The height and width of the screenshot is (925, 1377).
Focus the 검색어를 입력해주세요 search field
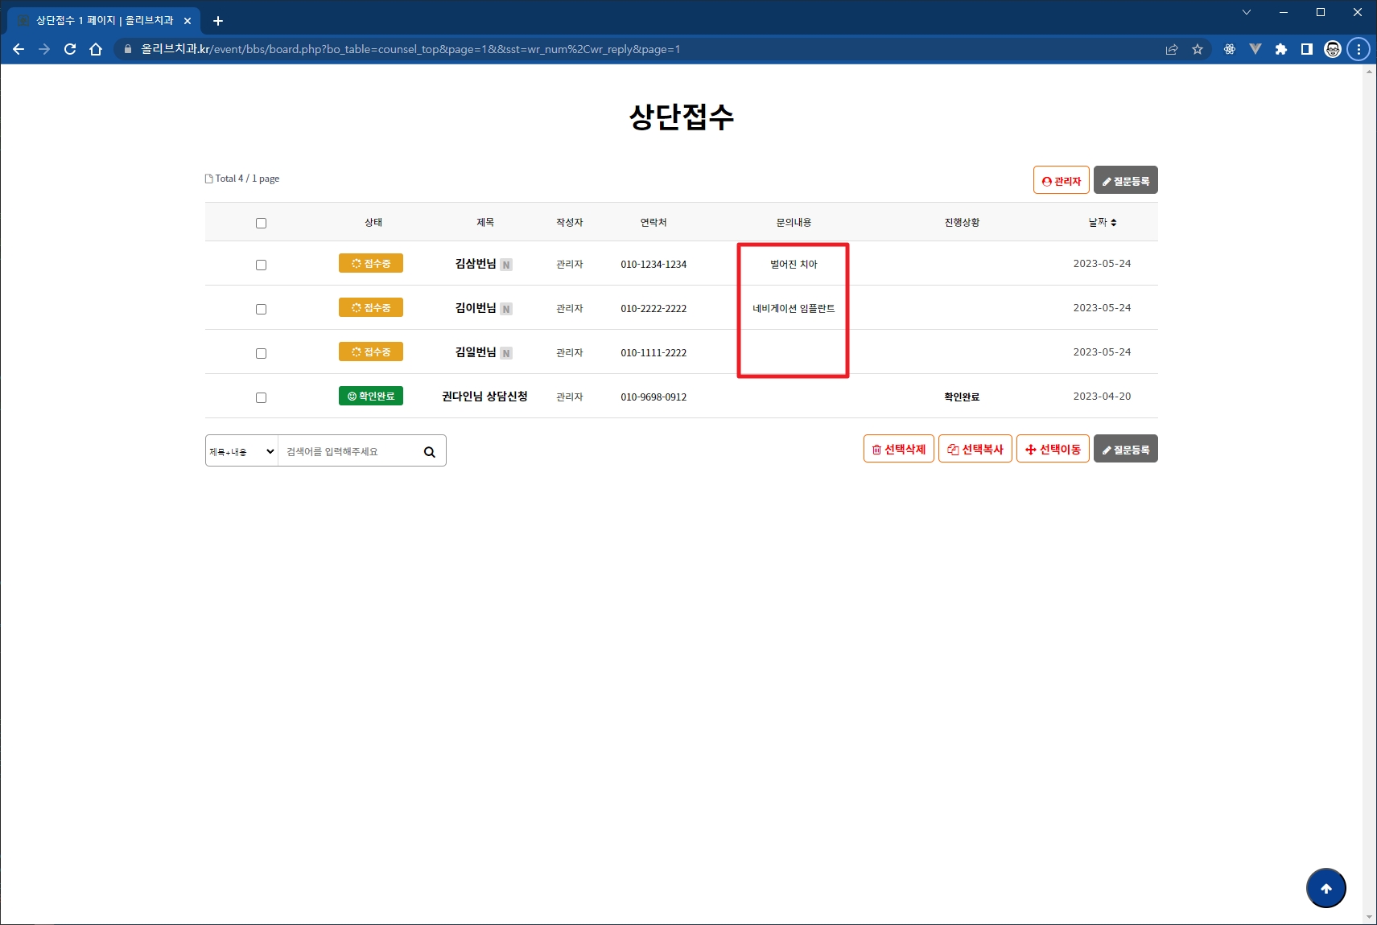[x=350, y=452]
